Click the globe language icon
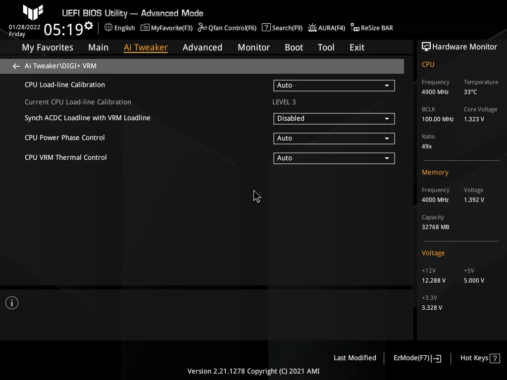The image size is (507, 380). tap(108, 28)
